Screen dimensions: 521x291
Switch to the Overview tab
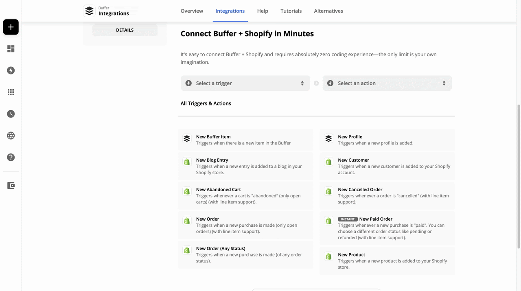tap(192, 11)
